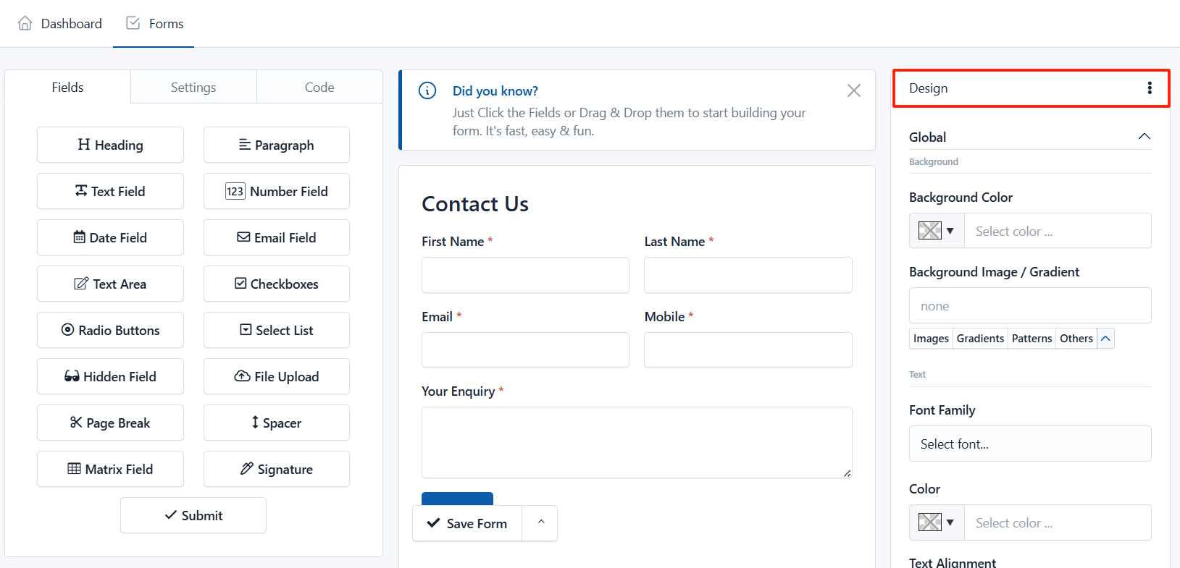This screenshot has width=1180, height=568.
Task: Switch to the Settings tab
Action: (193, 88)
